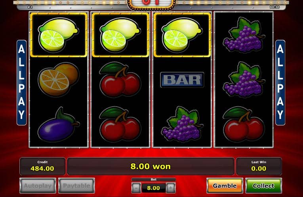Screen dimensions: 303x197
Task: Click the Gamble button
Action: click(x=225, y=186)
